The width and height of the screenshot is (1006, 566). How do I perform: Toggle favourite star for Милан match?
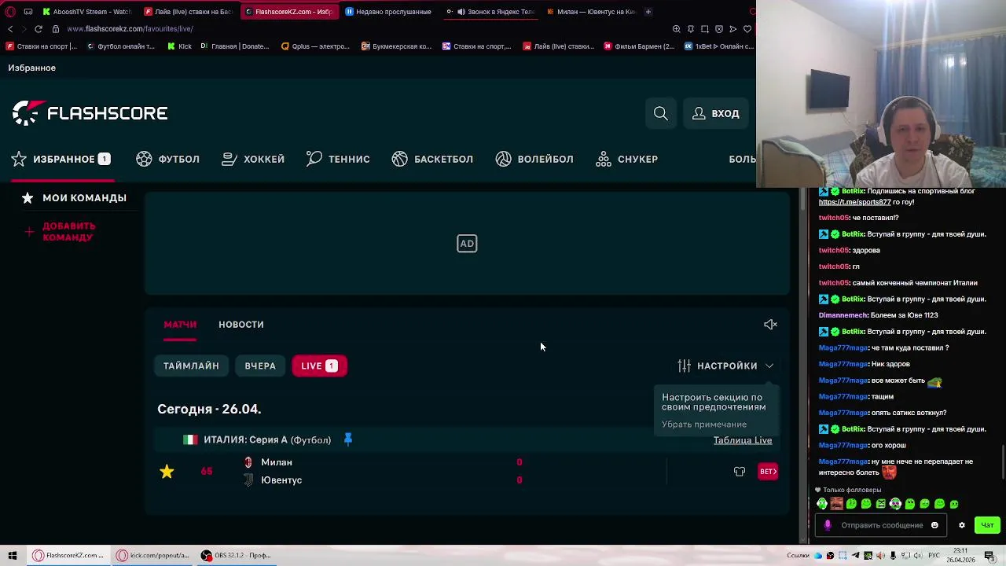point(167,471)
